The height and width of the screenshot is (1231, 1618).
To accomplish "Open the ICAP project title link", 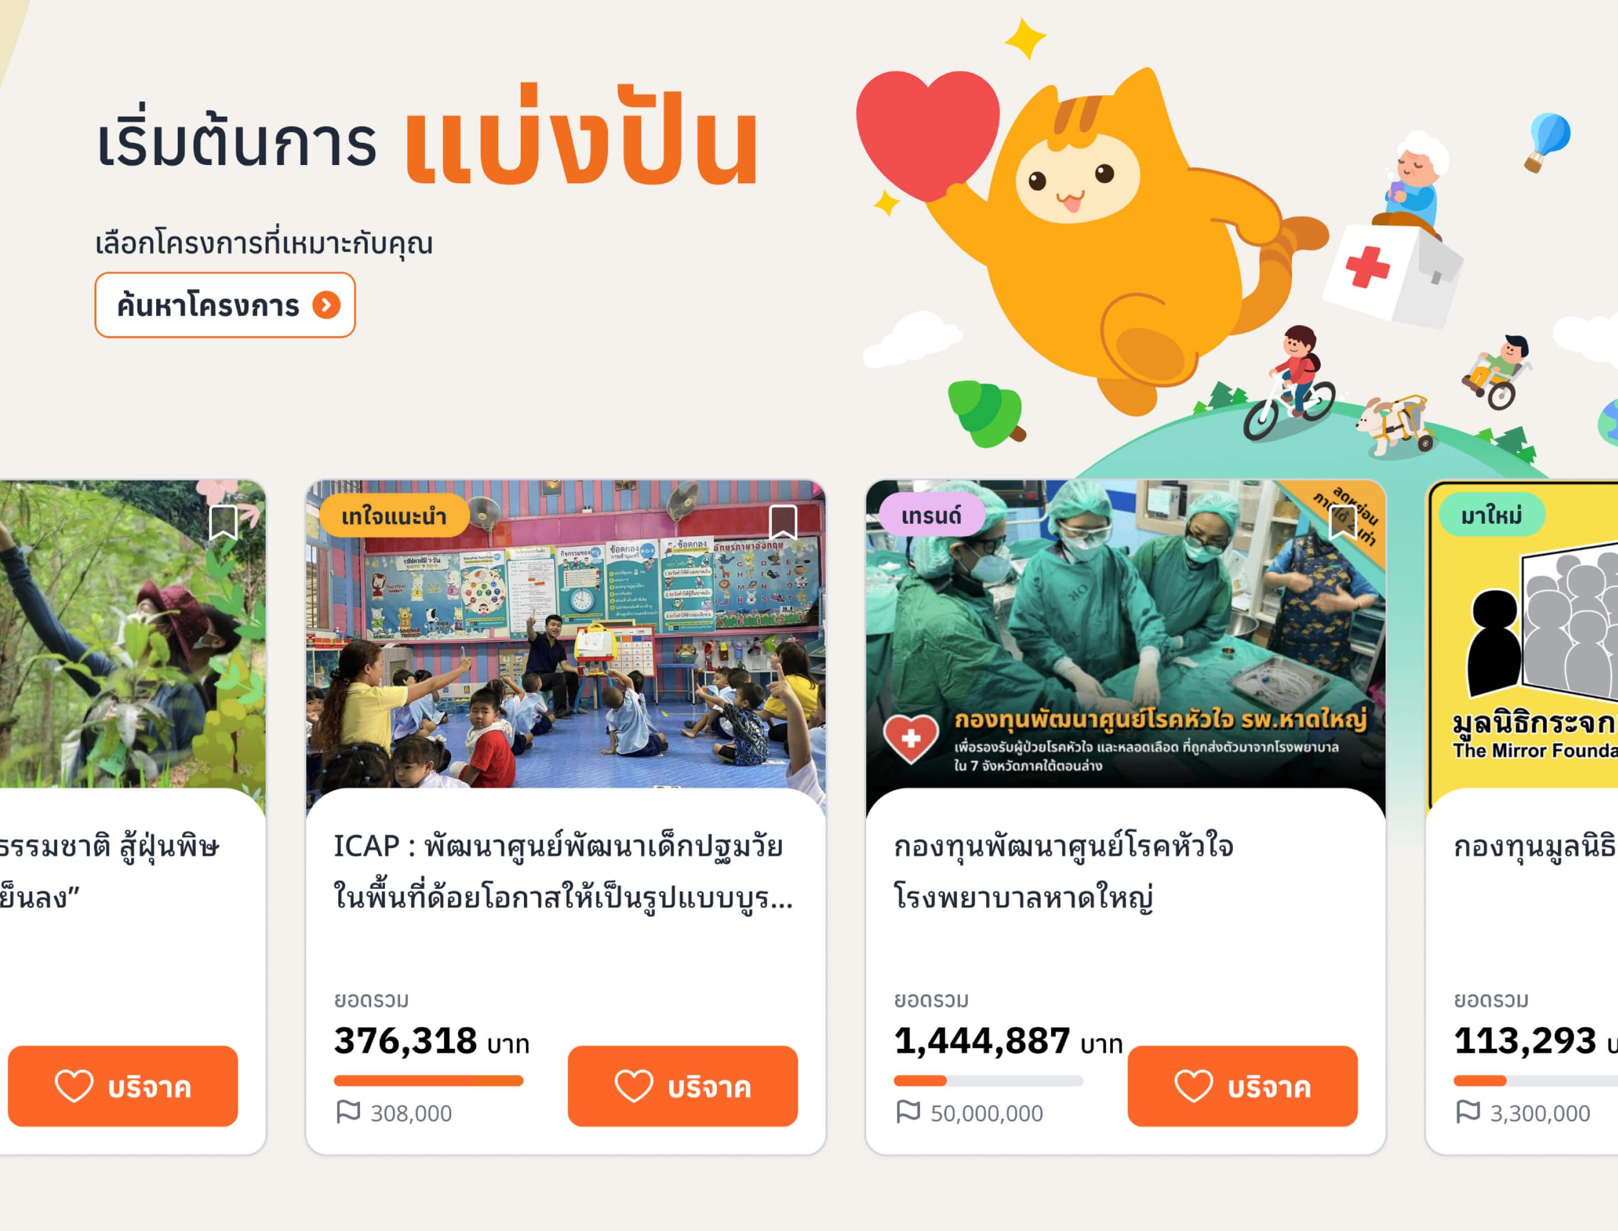I will pyautogui.click(x=563, y=872).
